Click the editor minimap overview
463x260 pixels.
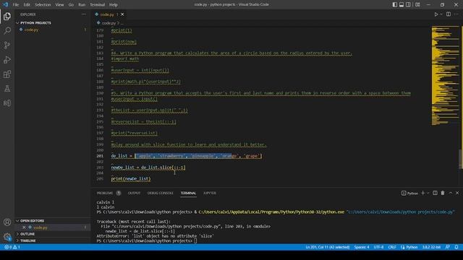pyautogui.click(x=446, y=76)
